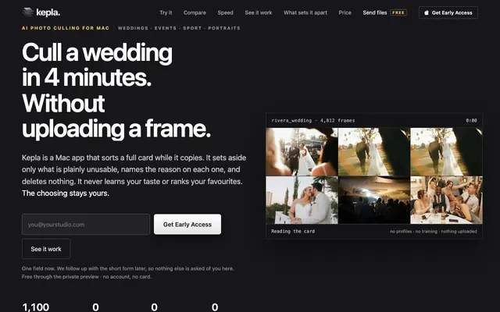Click the Reading the card status text

(x=293, y=232)
